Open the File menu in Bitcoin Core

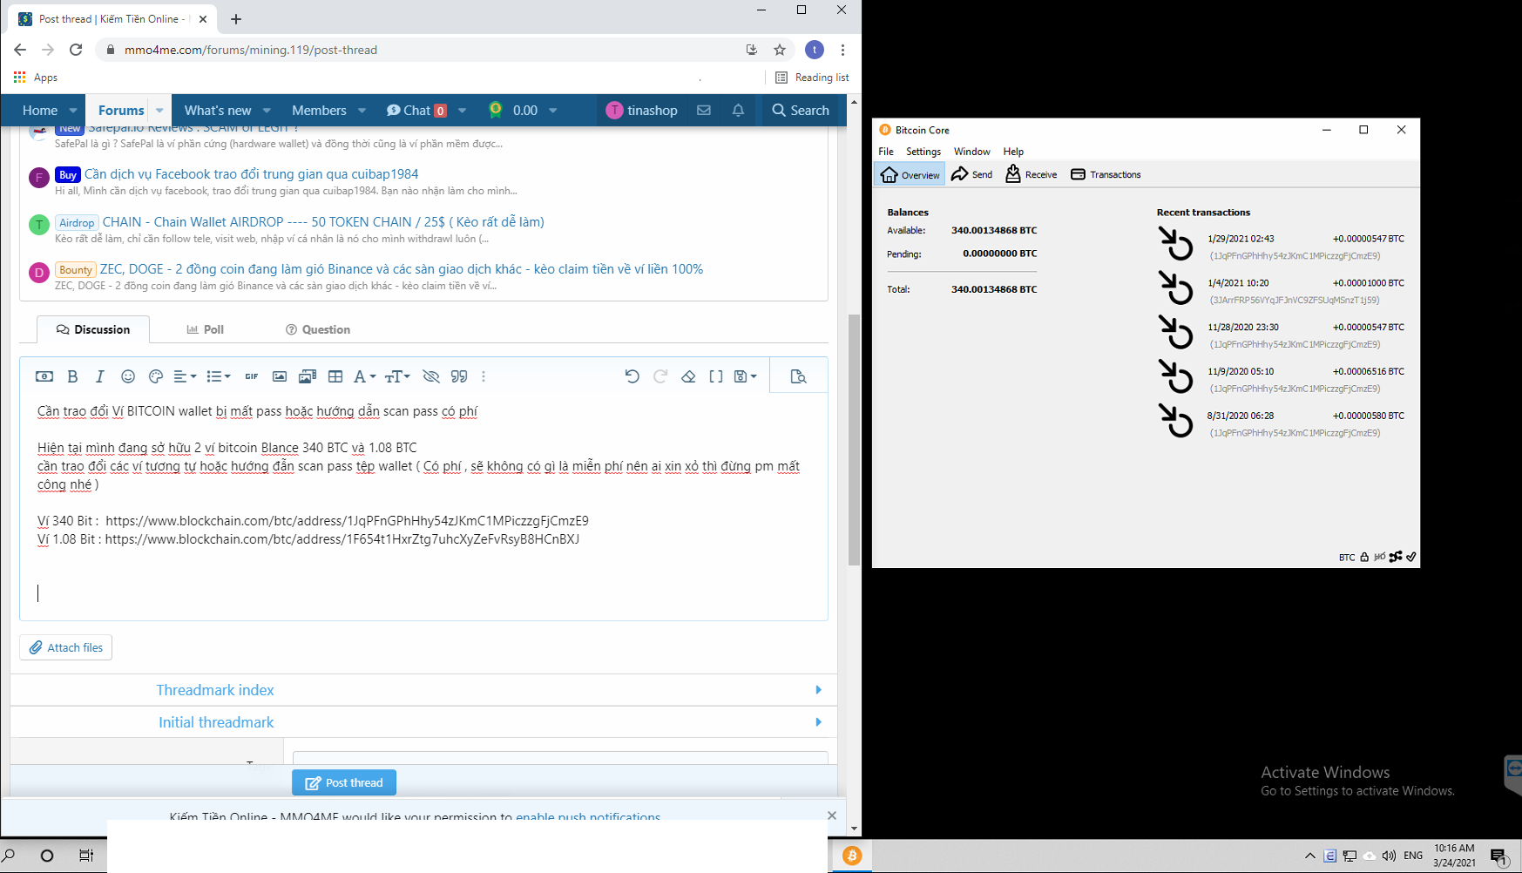coord(886,152)
